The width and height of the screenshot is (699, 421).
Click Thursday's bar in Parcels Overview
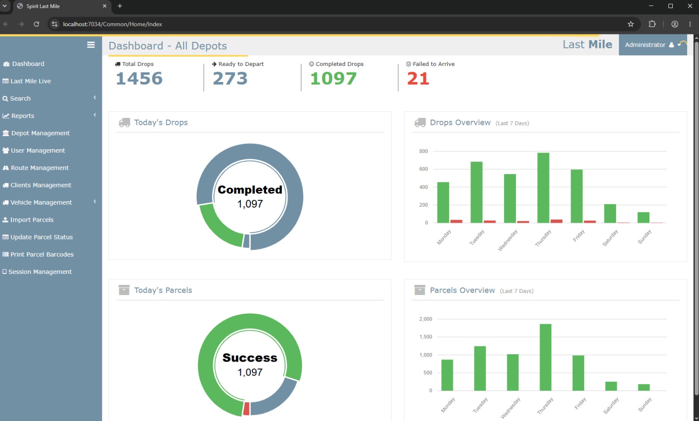pos(545,357)
